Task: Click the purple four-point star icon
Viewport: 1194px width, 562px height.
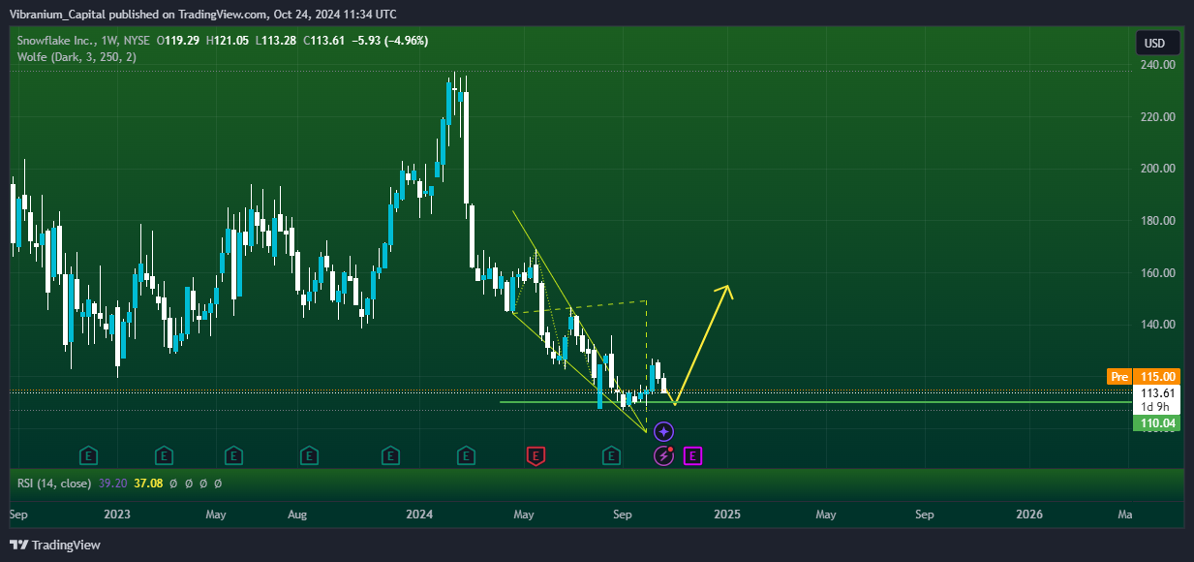Action: click(x=663, y=431)
